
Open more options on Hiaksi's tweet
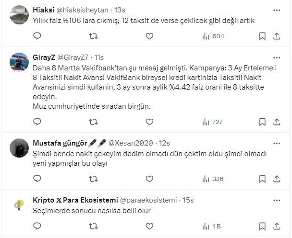277,10
